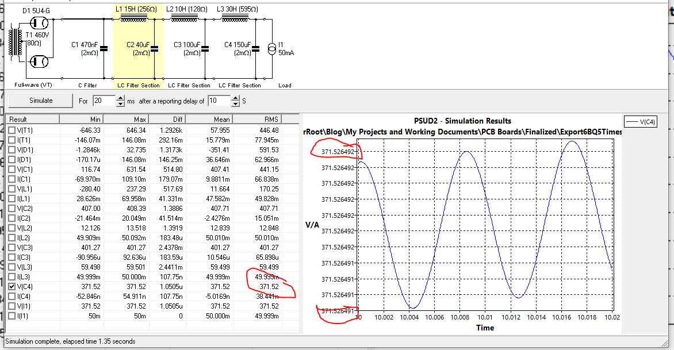Image resolution: width=674 pixels, height=350 pixels.
Task: Click the V(C2) Mean value 407.71
Action: click(x=220, y=208)
